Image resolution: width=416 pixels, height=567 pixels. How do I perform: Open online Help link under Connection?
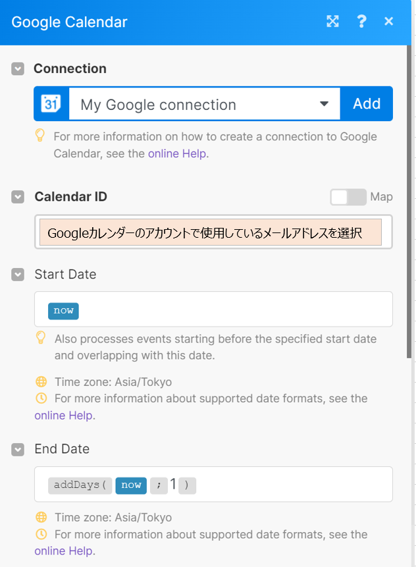click(x=177, y=153)
